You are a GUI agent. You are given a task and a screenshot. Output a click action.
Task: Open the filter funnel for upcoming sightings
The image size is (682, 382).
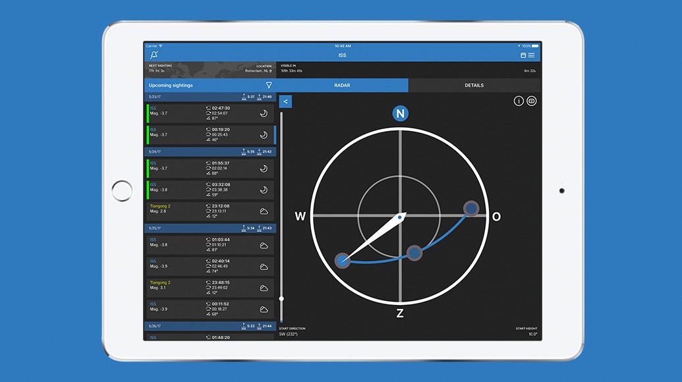pos(268,85)
